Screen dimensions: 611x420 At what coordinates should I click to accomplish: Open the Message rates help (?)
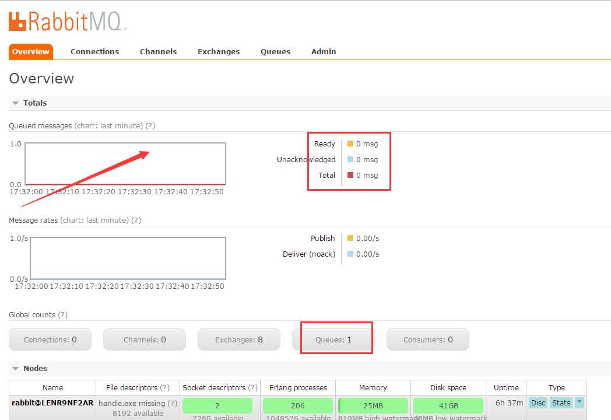[136, 220]
